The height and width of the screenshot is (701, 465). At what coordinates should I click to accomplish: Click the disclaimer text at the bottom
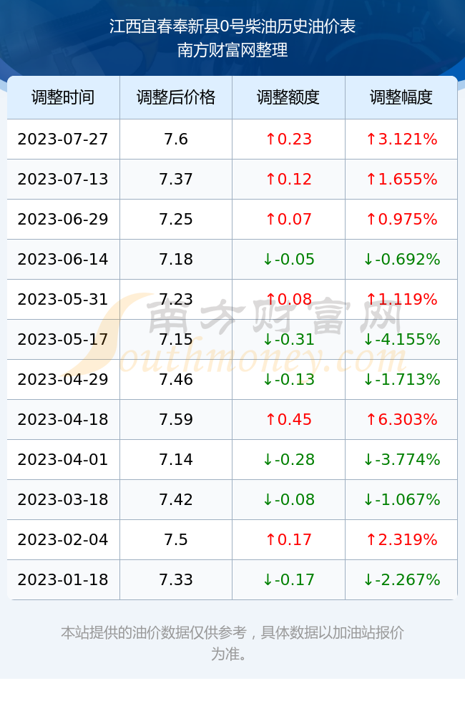click(232, 643)
